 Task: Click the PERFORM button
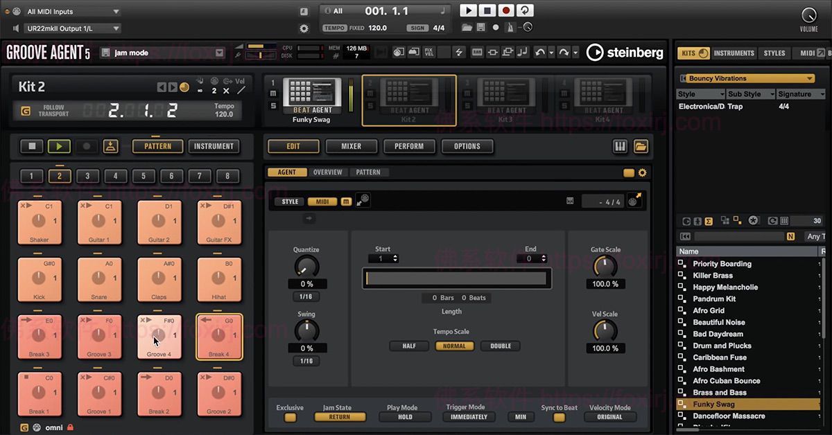408,146
